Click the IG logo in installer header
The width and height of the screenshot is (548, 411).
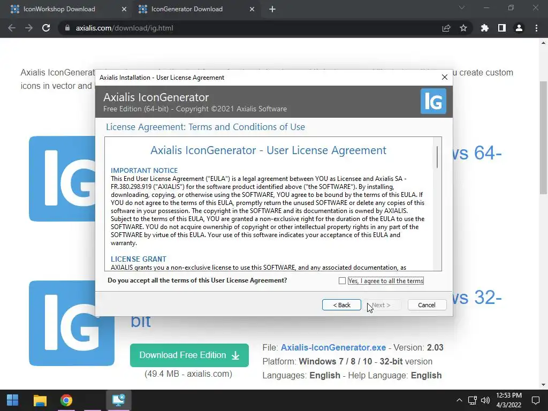click(433, 101)
